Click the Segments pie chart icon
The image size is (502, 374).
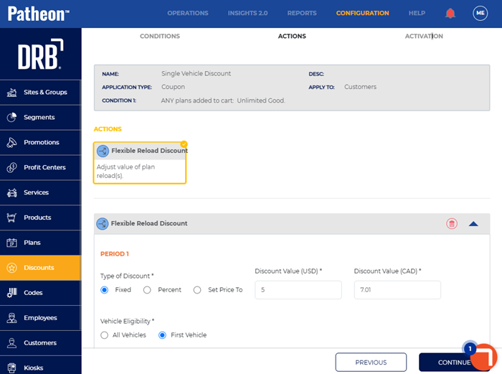[12, 117]
